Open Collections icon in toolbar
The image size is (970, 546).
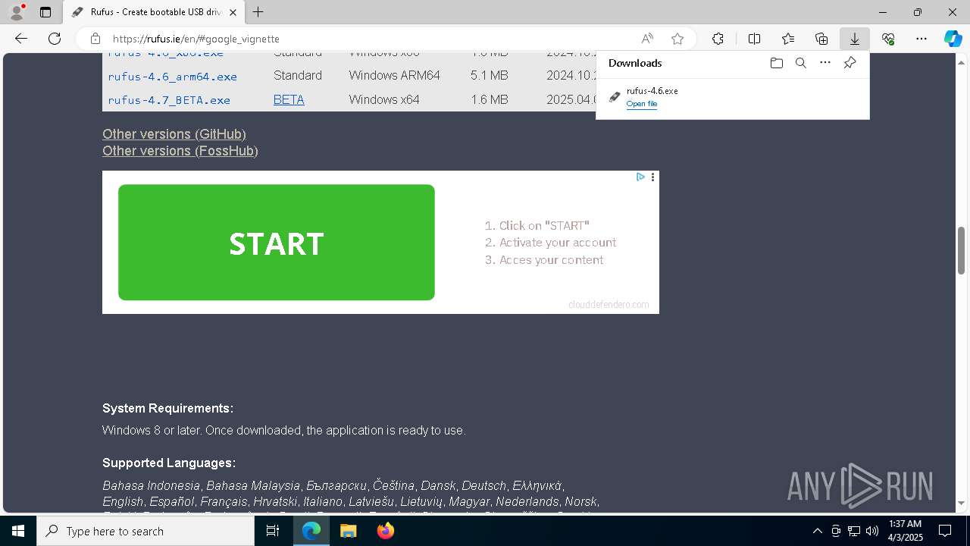[x=821, y=39]
